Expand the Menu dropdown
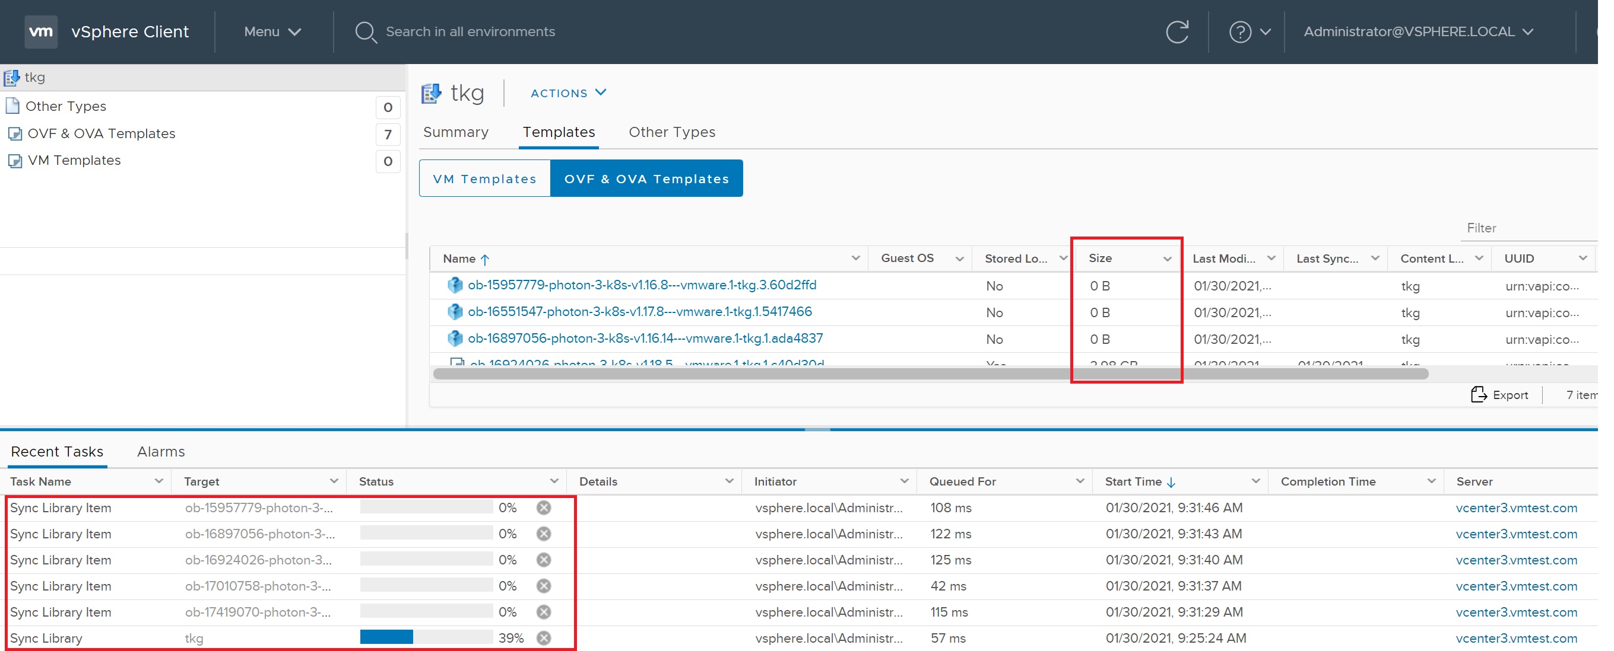 [272, 31]
